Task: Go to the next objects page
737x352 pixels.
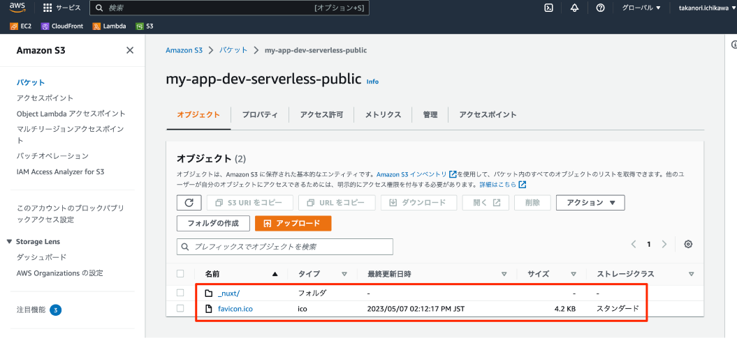Action: click(x=664, y=244)
